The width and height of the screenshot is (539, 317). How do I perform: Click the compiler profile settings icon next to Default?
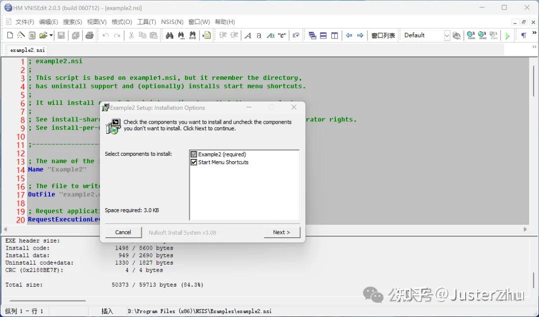pyautogui.click(x=457, y=35)
